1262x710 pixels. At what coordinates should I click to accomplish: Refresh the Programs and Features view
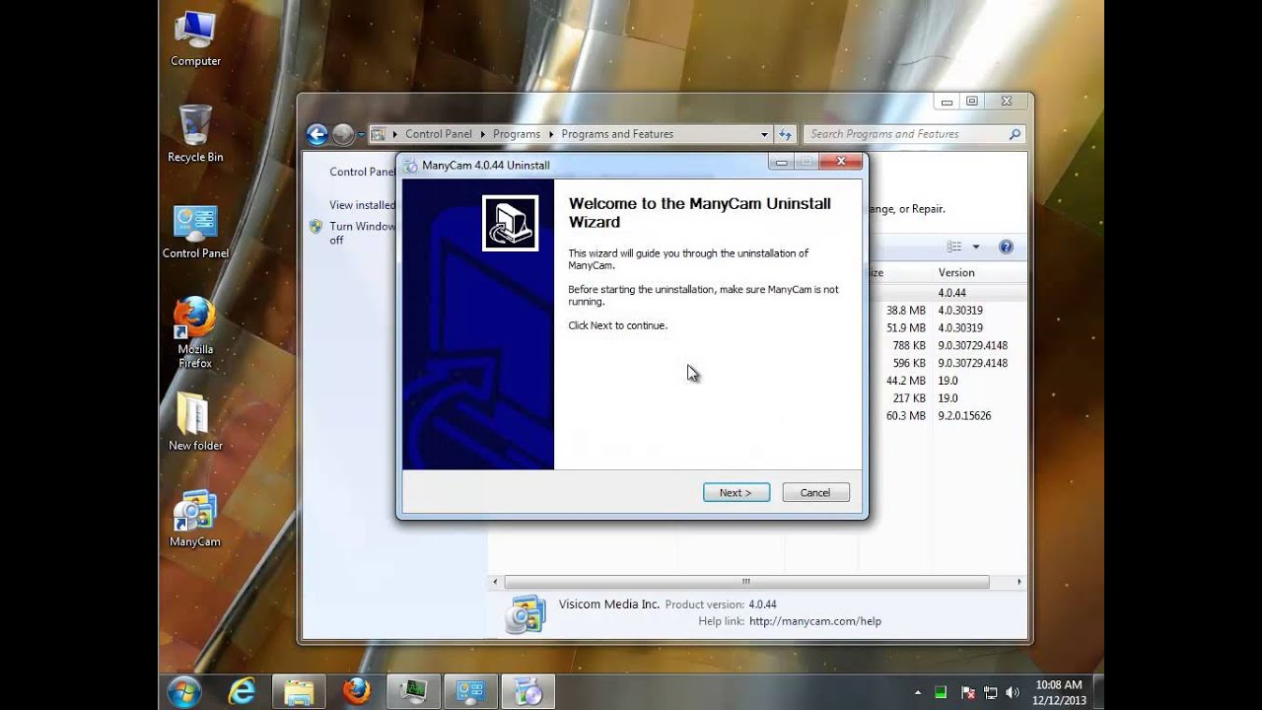tap(786, 134)
